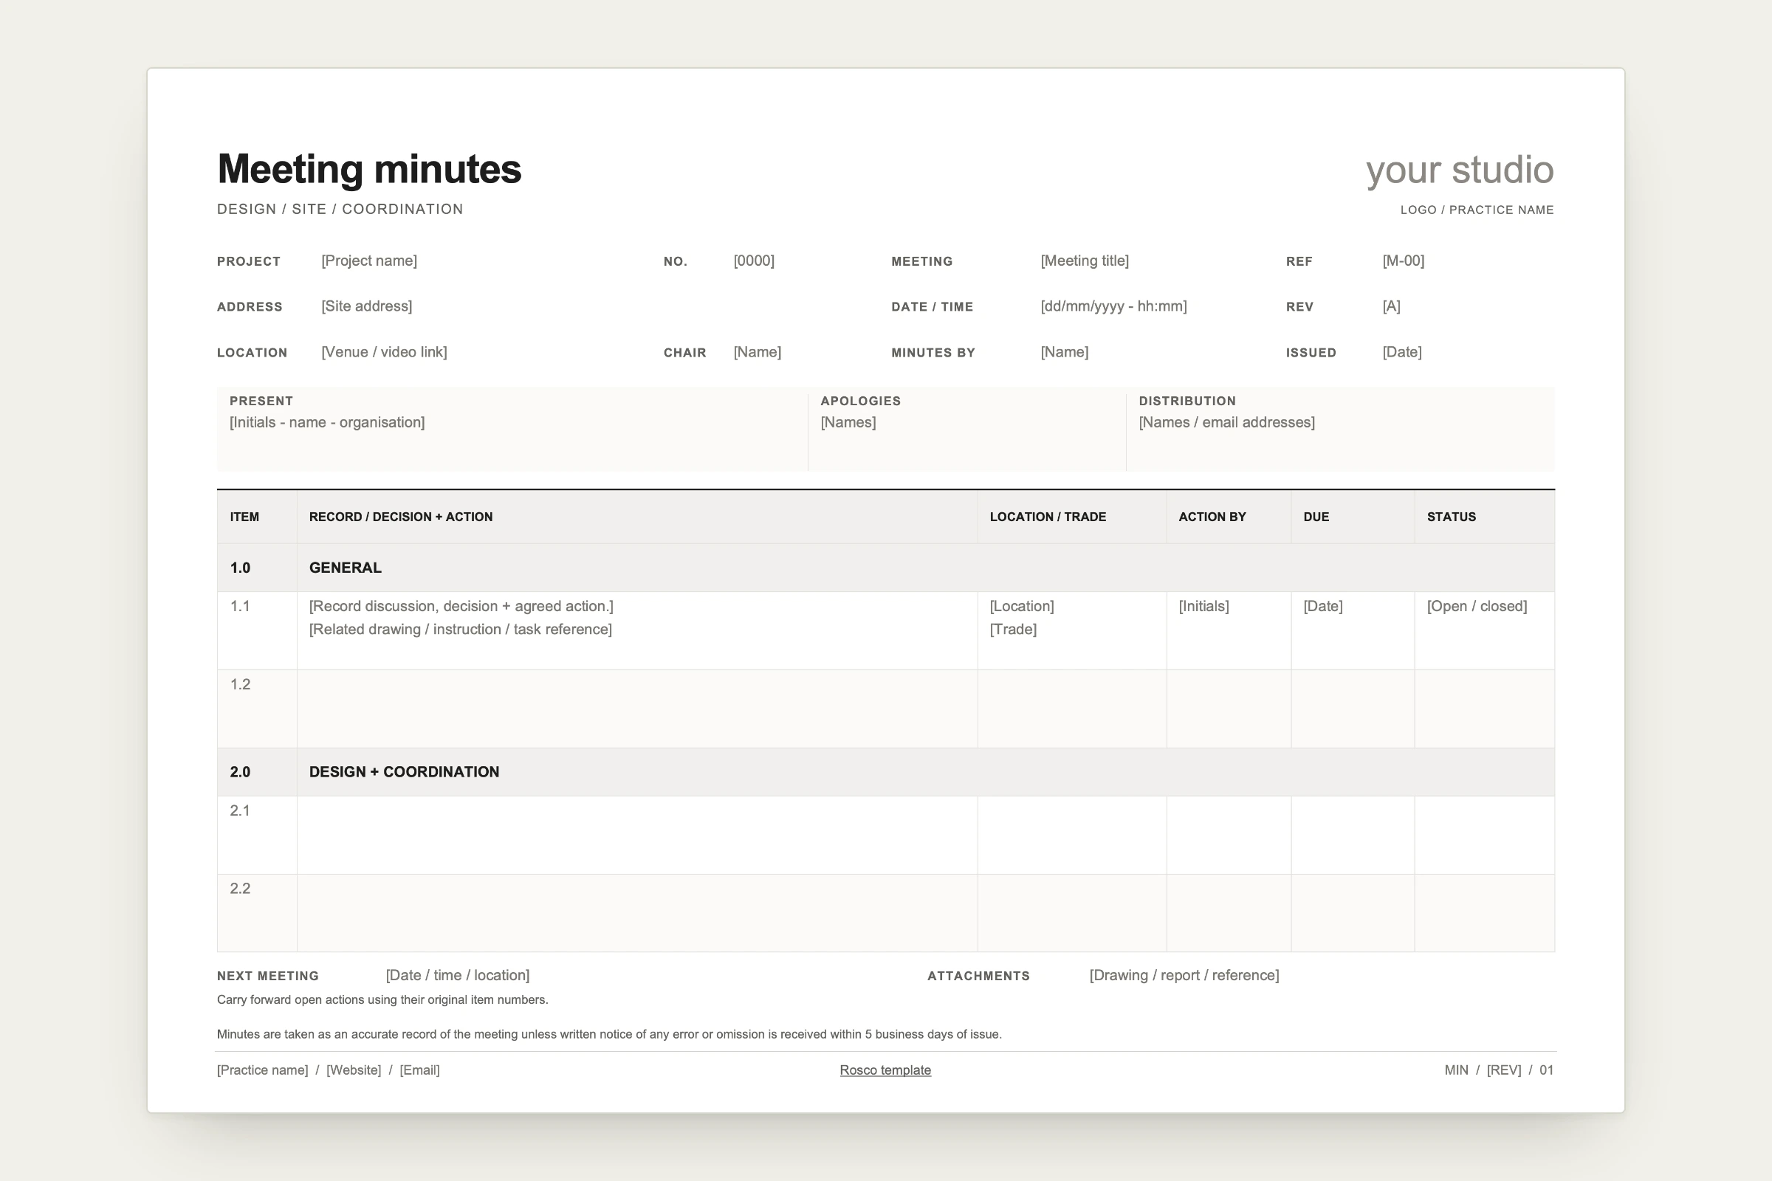The image size is (1772, 1181).
Task: Click the [Practice name] footer placeholder
Action: coord(262,1070)
